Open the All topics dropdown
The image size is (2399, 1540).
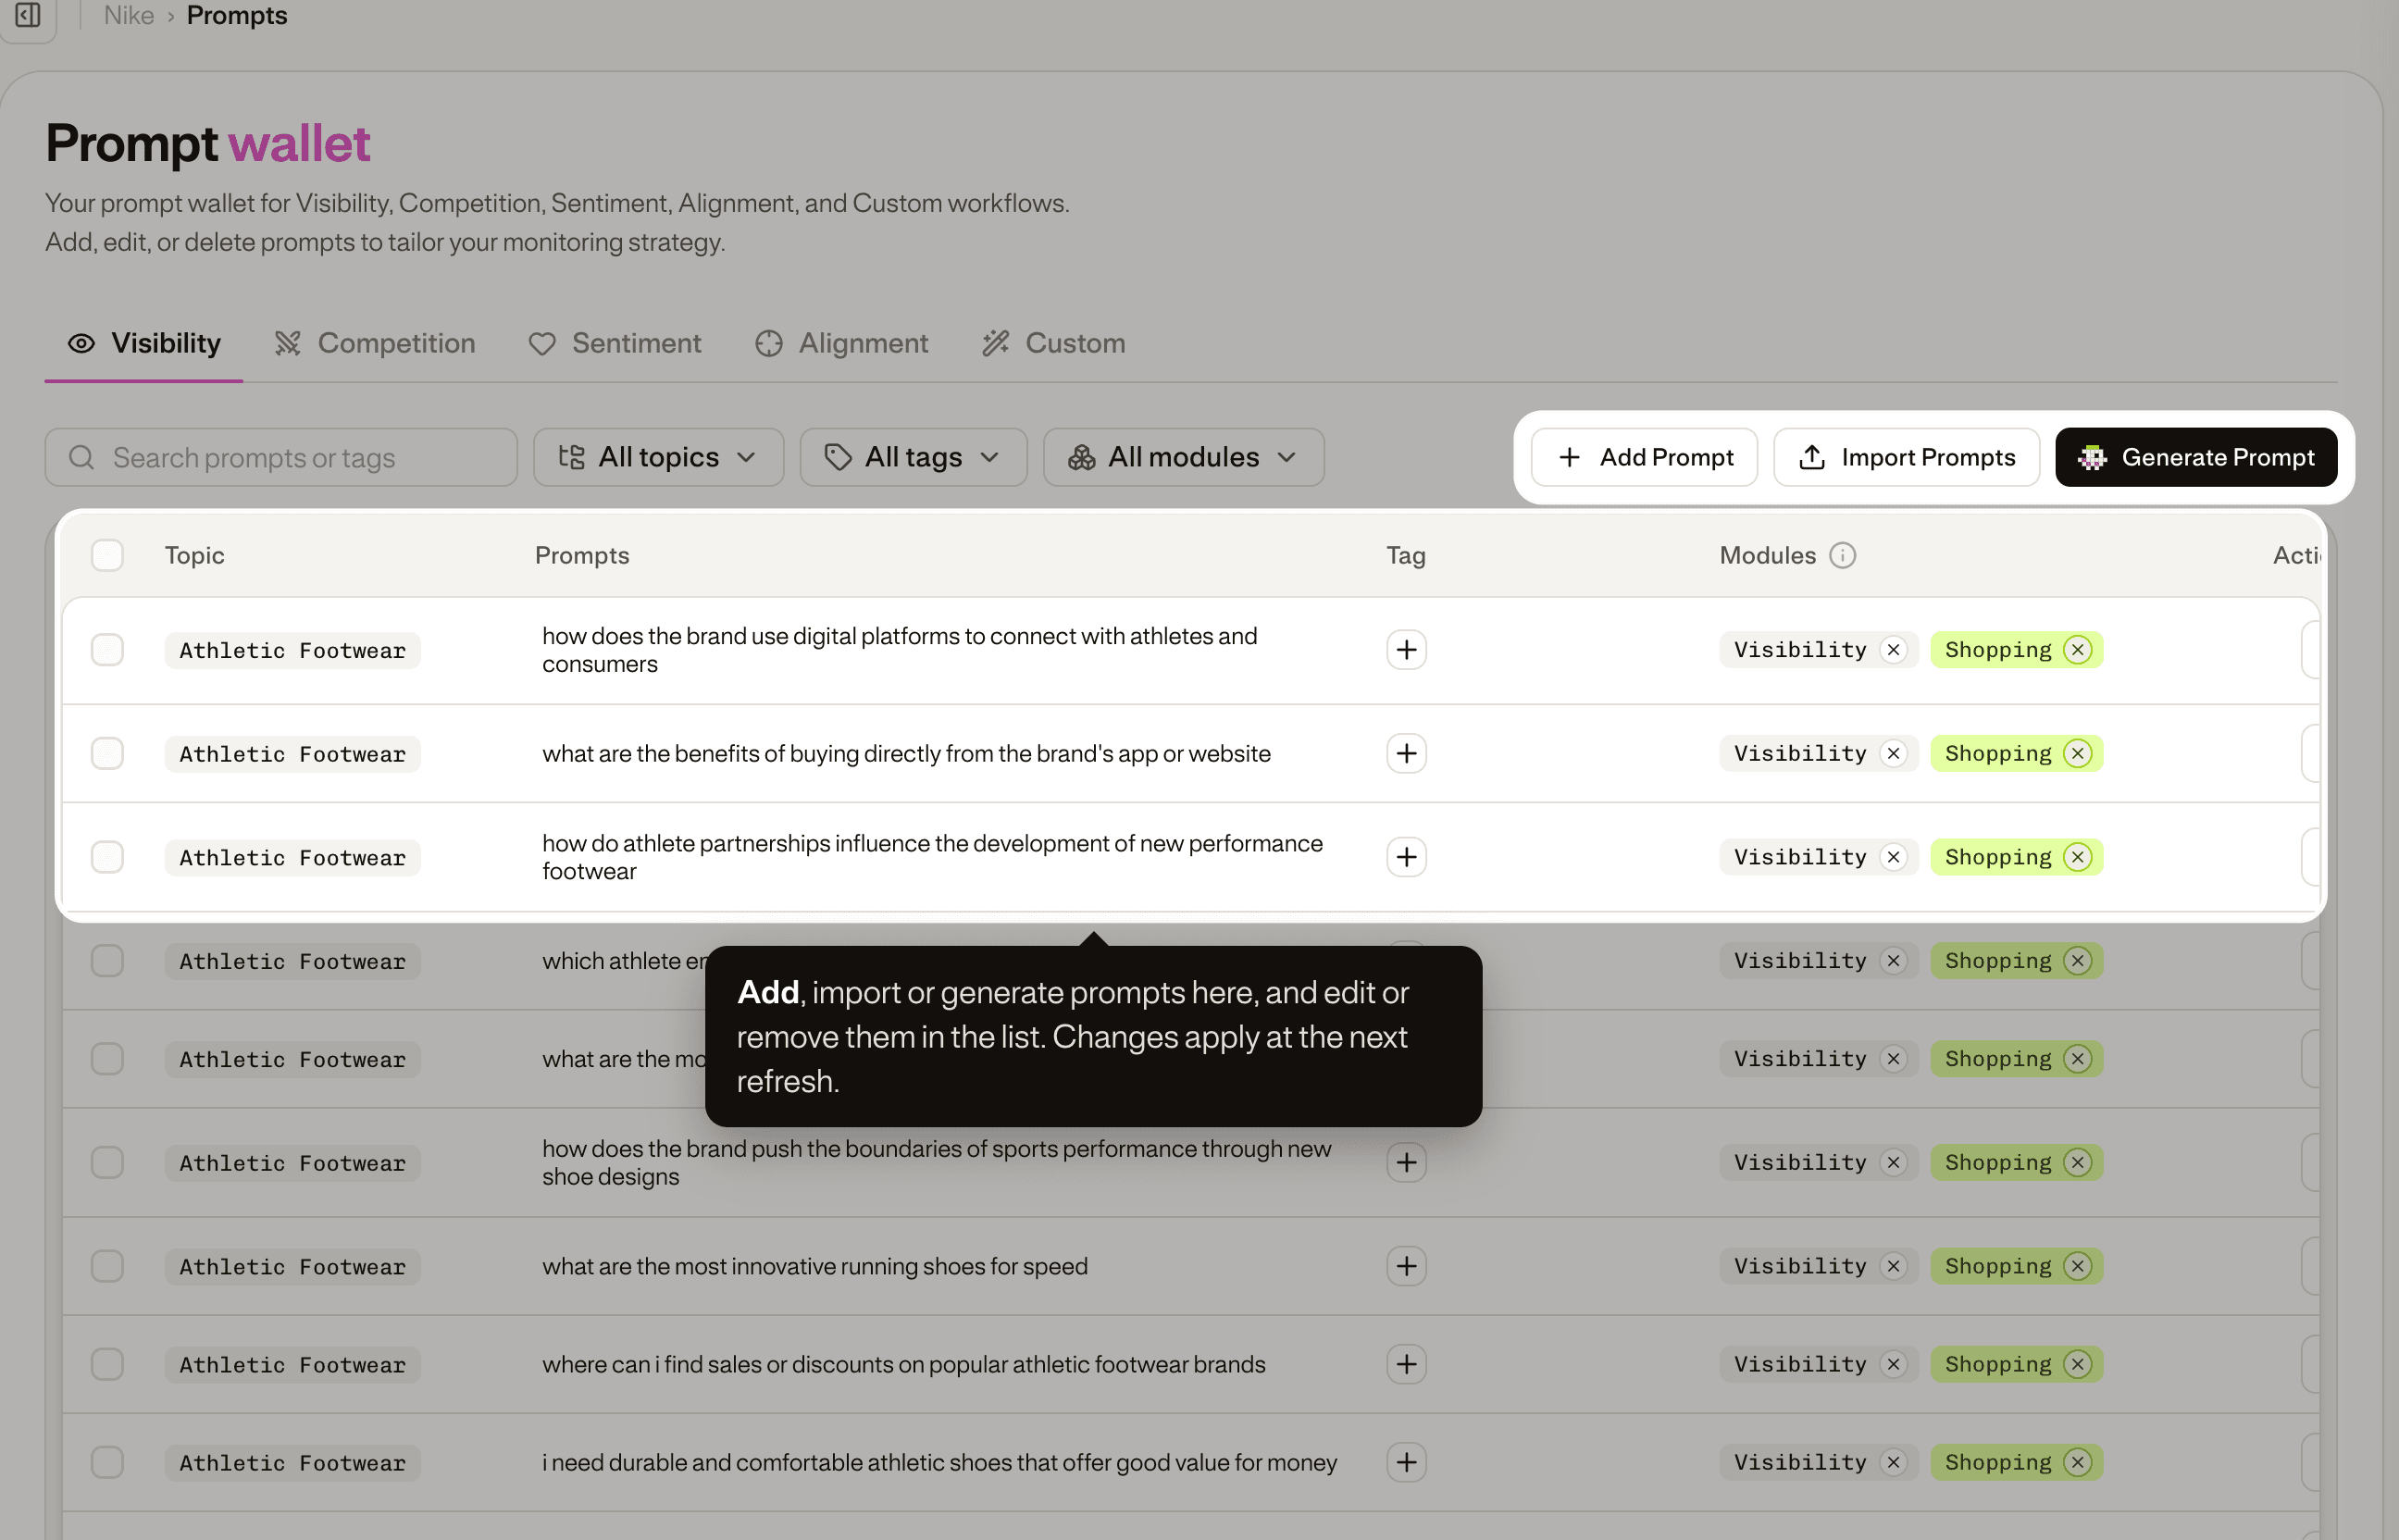coord(658,457)
